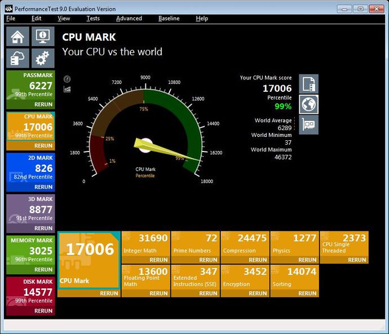Select the world globe comparison icon
The image size is (389, 334).
(308, 104)
